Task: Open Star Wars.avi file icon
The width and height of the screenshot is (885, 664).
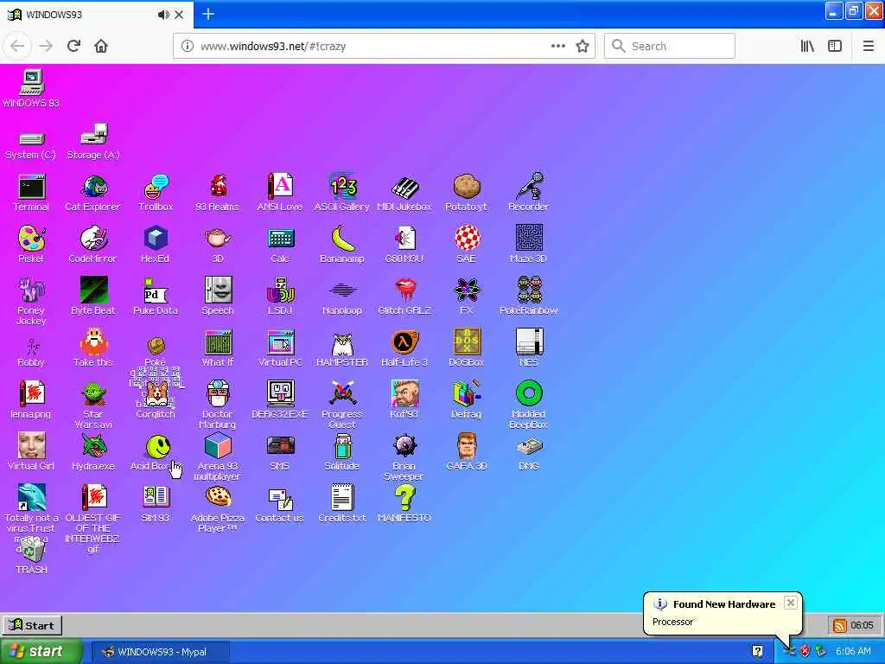Action: click(93, 394)
